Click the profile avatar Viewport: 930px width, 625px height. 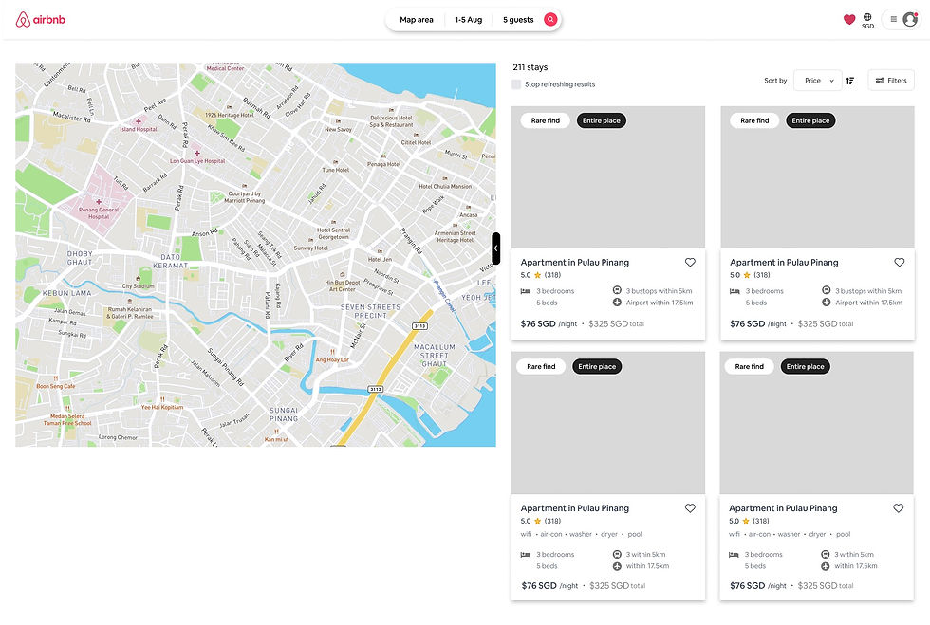(x=910, y=20)
